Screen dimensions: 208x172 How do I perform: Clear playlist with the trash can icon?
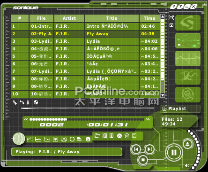pos(126,136)
